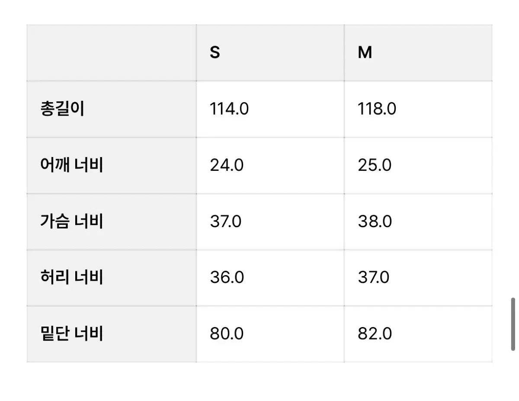Click the S size 가슴 너비 value 37.0

pos(226,221)
